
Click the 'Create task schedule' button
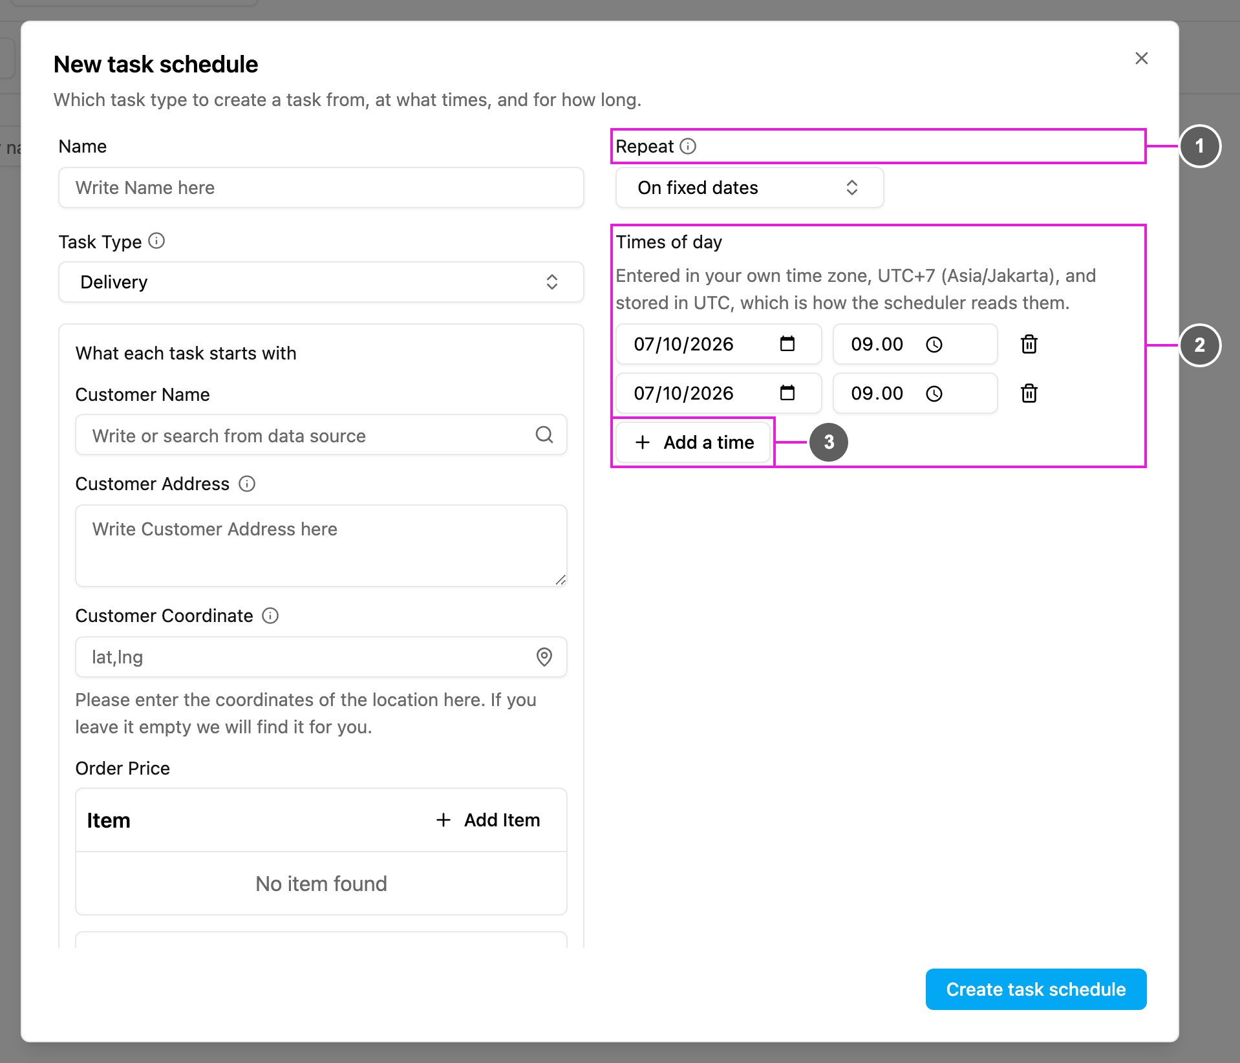click(x=1036, y=989)
